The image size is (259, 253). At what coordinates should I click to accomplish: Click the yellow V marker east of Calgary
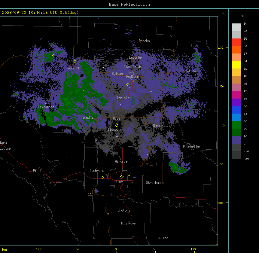(x=129, y=175)
